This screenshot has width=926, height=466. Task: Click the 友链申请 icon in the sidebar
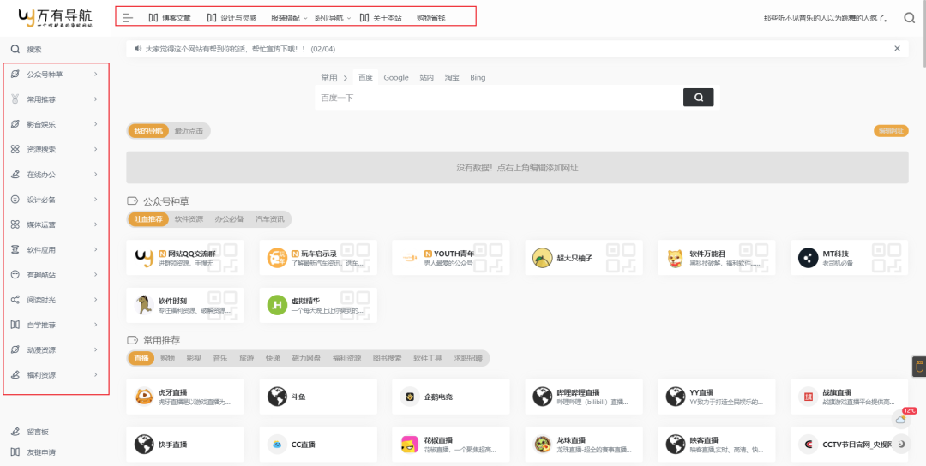click(15, 452)
